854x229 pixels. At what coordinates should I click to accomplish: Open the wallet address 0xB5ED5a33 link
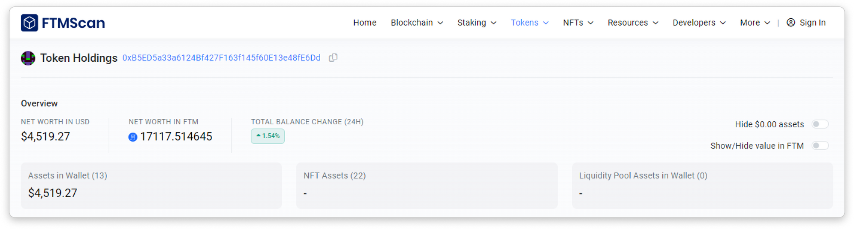(221, 58)
